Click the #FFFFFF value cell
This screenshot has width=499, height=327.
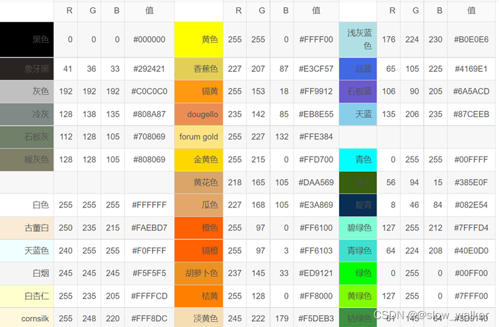coord(149,205)
